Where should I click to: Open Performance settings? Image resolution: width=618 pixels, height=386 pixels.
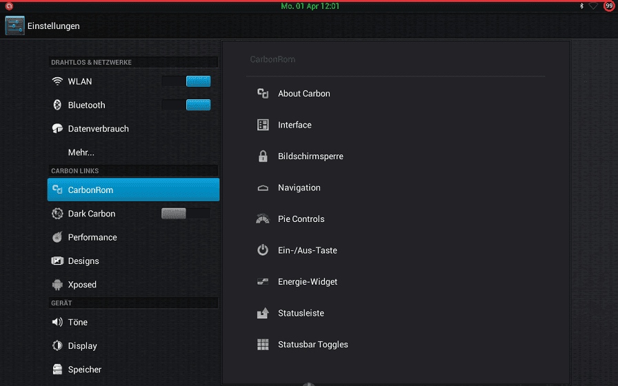133,237
